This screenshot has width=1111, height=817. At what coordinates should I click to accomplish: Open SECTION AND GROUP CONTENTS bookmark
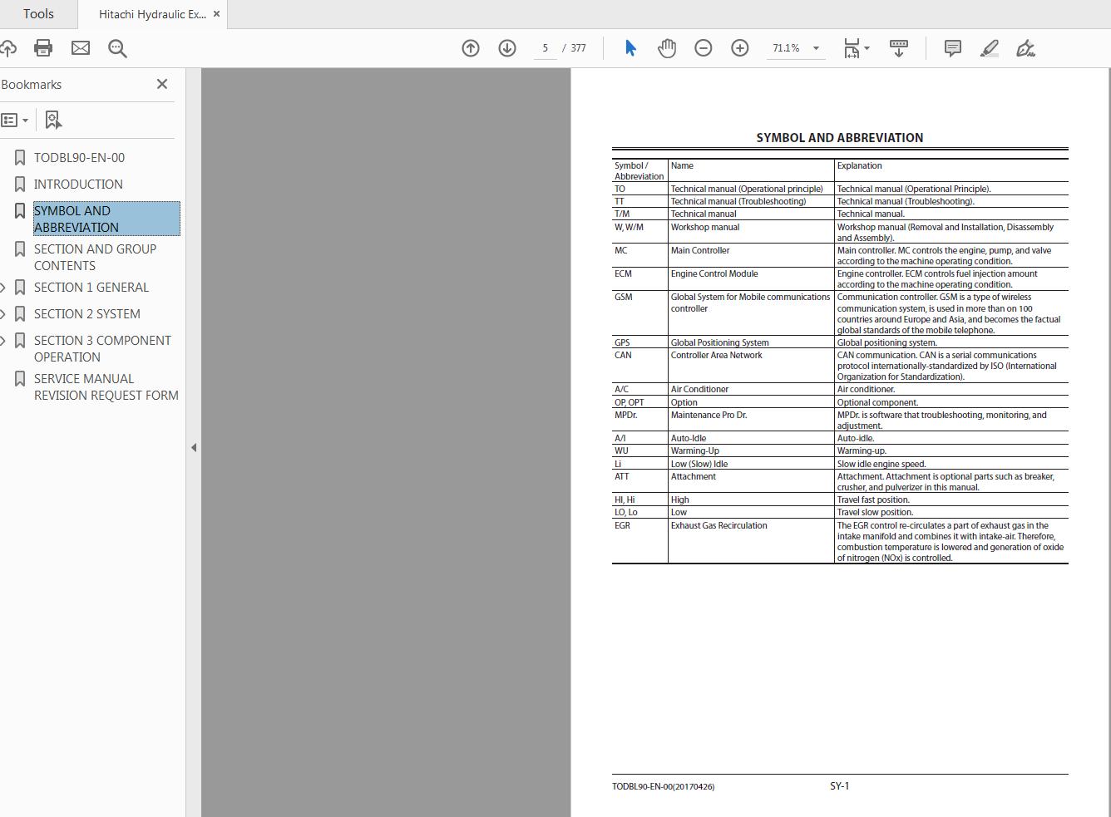tap(95, 257)
